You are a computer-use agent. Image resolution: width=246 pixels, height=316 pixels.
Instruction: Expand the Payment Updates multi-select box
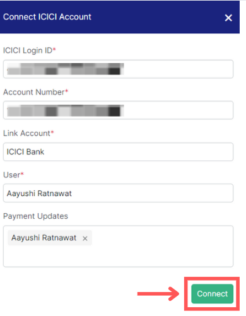coord(118,246)
